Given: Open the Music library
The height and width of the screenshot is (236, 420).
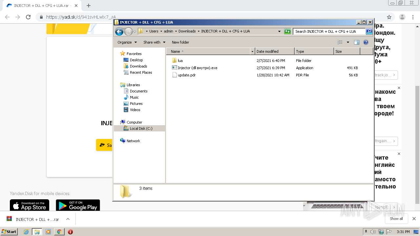Looking at the screenshot, I should tap(131, 97).
